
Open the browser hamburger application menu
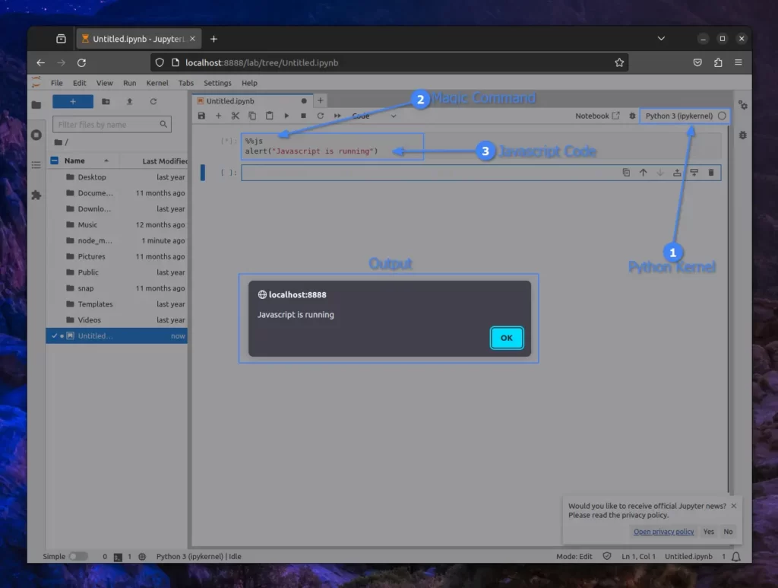click(738, 62)
